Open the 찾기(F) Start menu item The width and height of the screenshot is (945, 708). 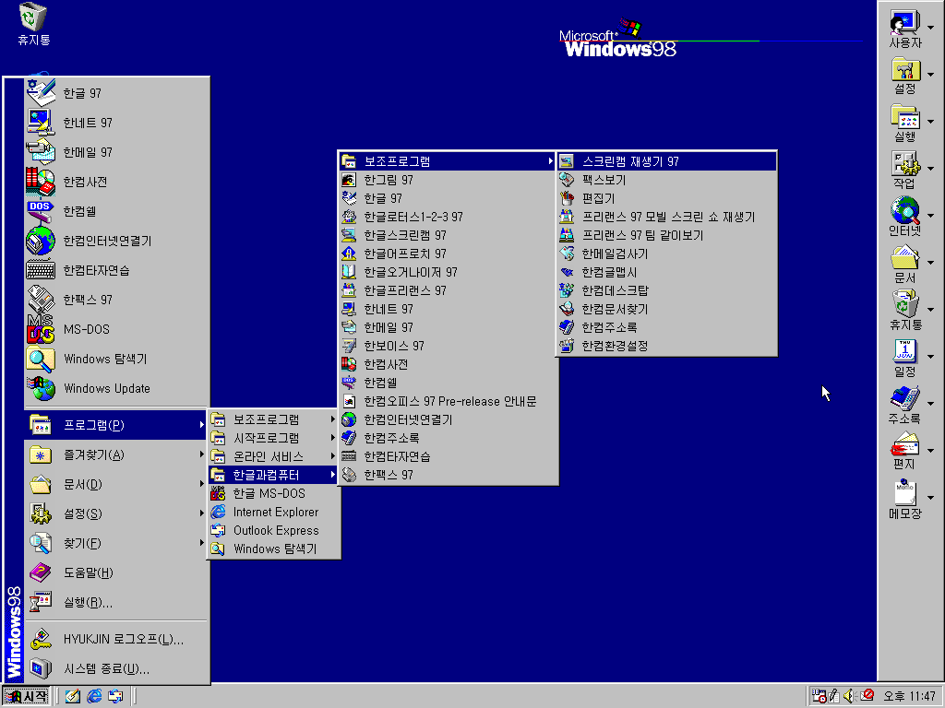(117, 543)
